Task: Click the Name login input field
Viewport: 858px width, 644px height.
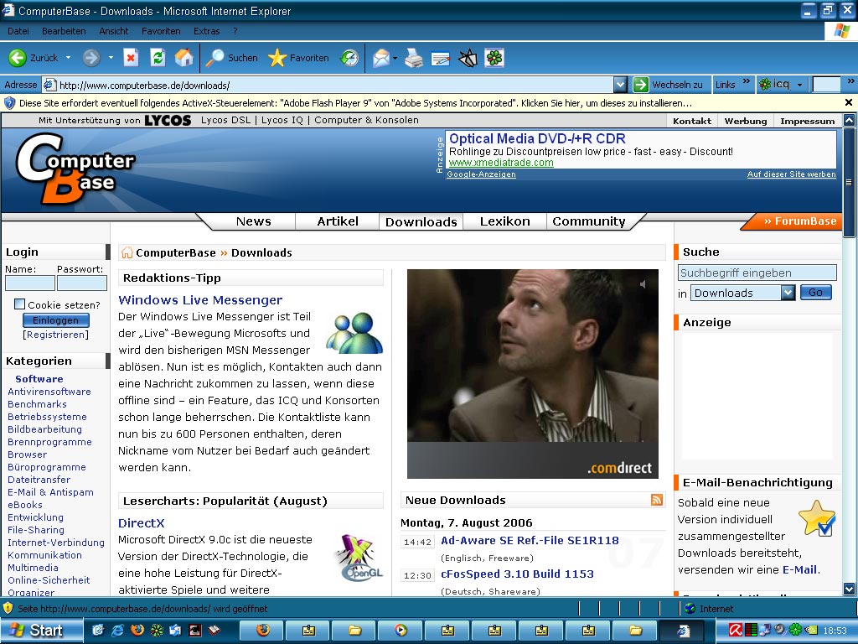Action: click(x=30, y=283)
